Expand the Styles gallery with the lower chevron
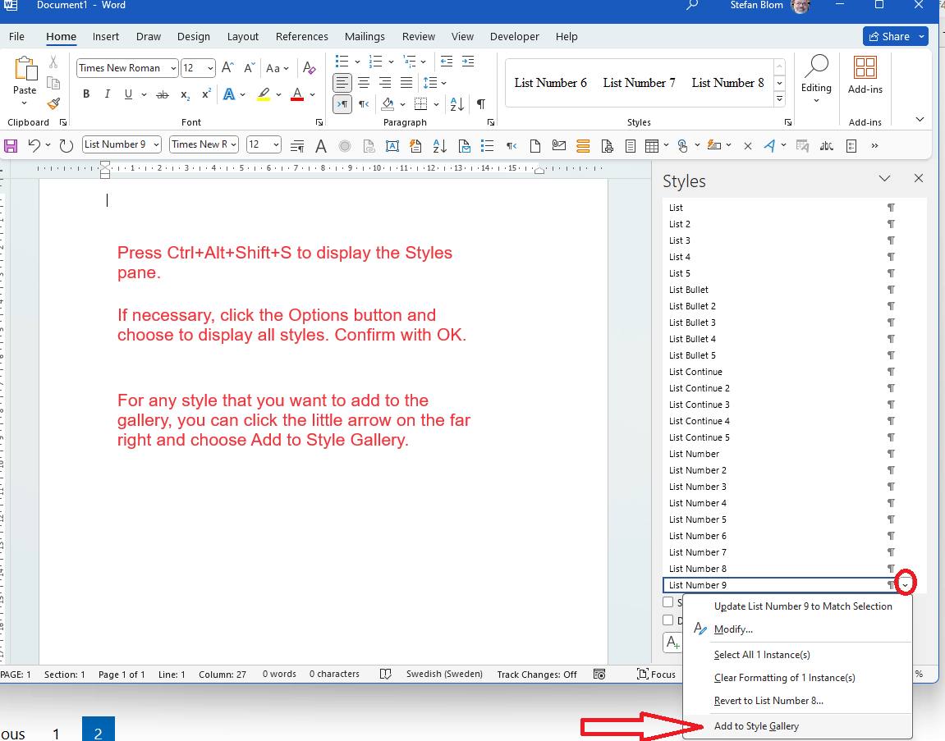This screenshot has height=741, width=945. coord(778,98)
